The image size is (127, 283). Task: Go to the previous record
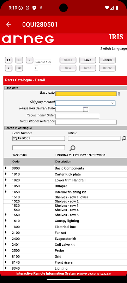[x=30, y=60]
